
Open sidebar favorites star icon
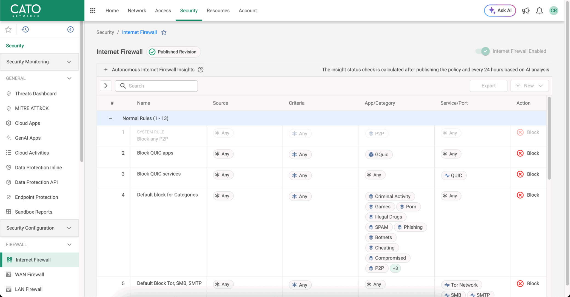(8, 29)
